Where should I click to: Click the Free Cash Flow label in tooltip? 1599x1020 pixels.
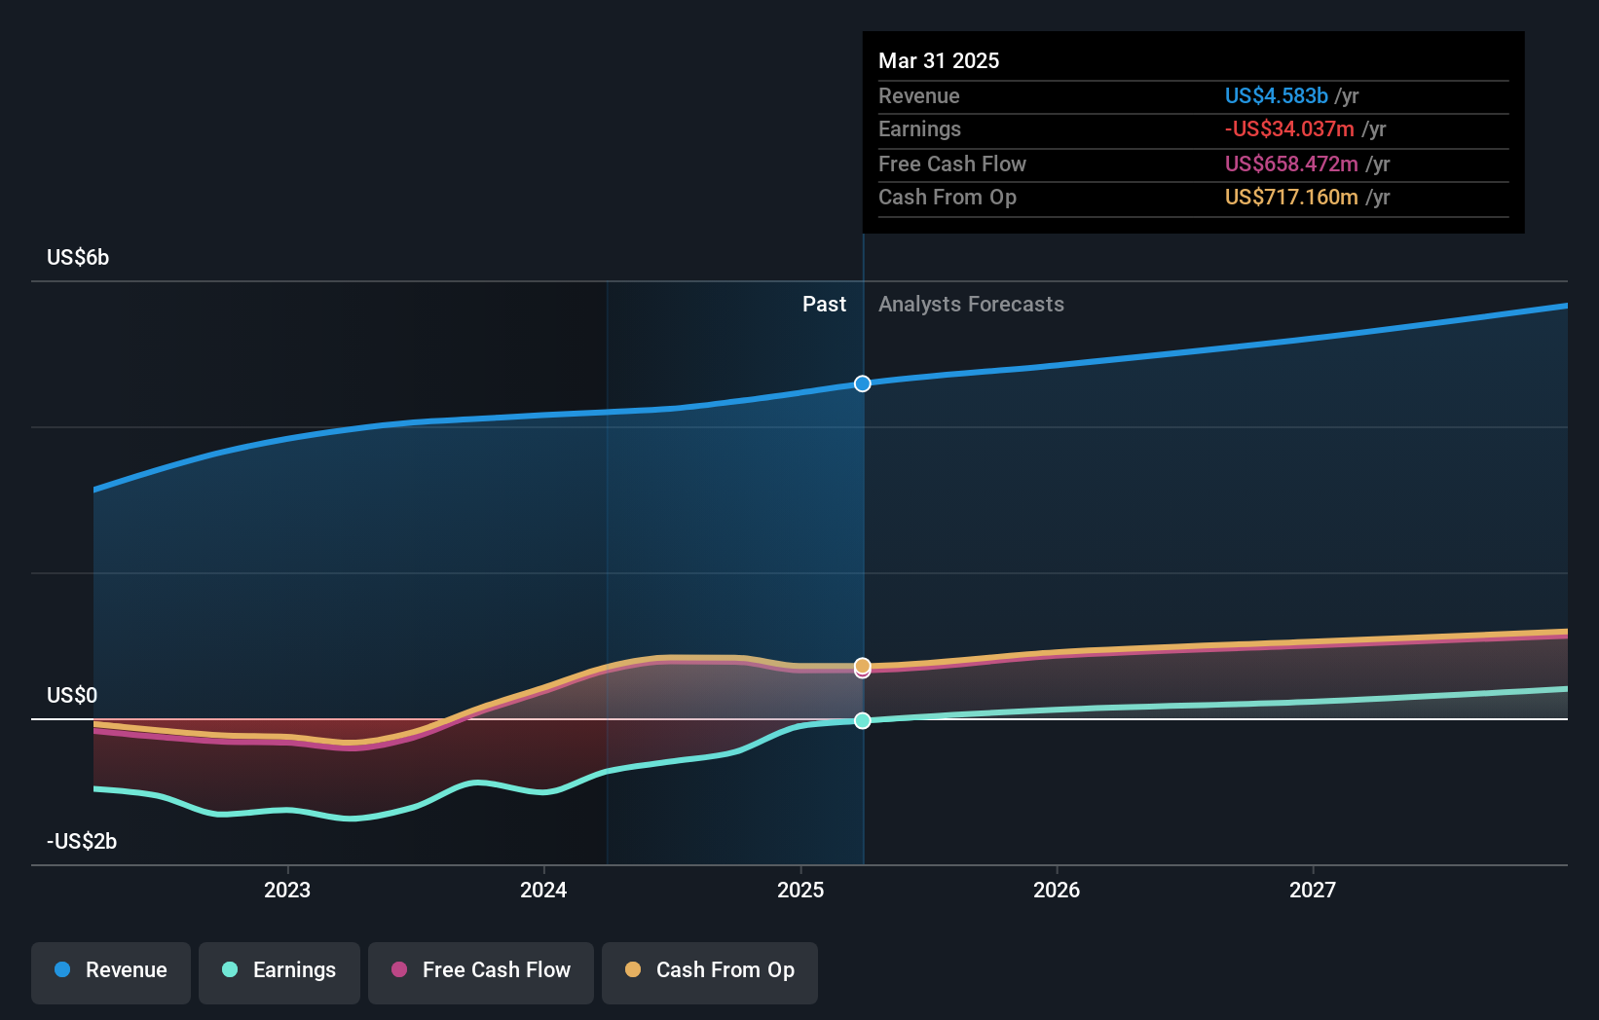(952, 164)
